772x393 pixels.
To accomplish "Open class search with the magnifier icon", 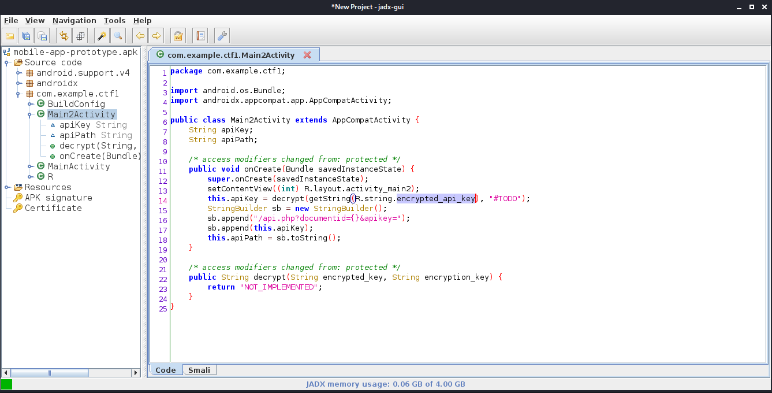I will click(118, 36).
